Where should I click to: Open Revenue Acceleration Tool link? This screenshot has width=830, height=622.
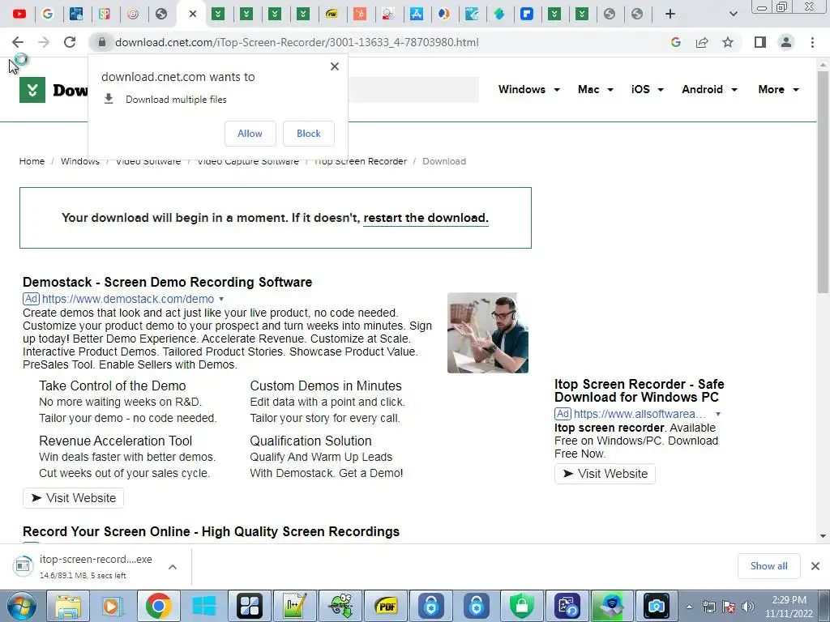click(115, 441)
